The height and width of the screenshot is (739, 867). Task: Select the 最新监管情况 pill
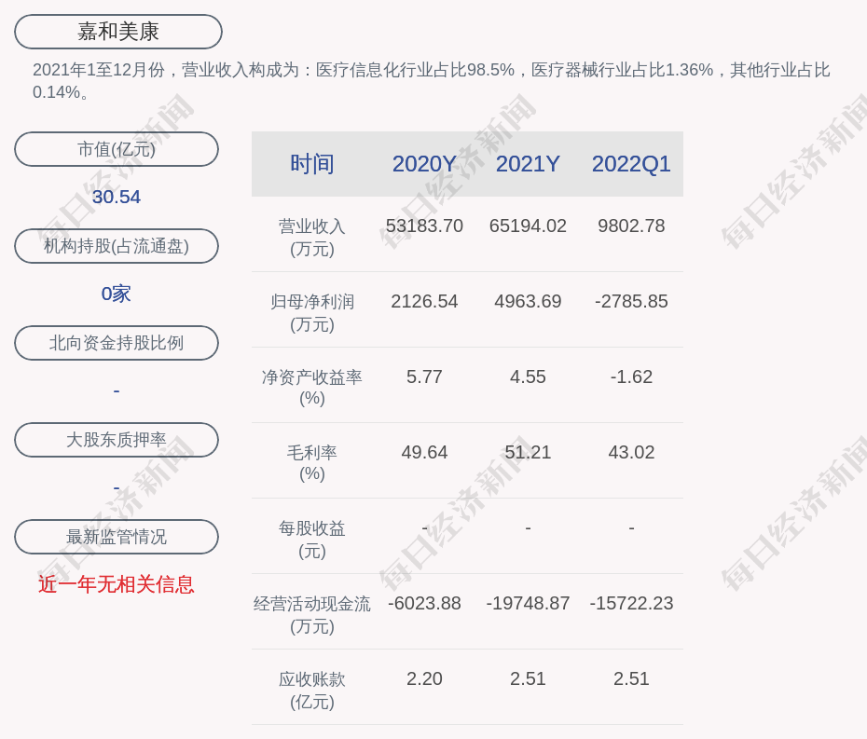pyautogui.click(x=117, y=537)
